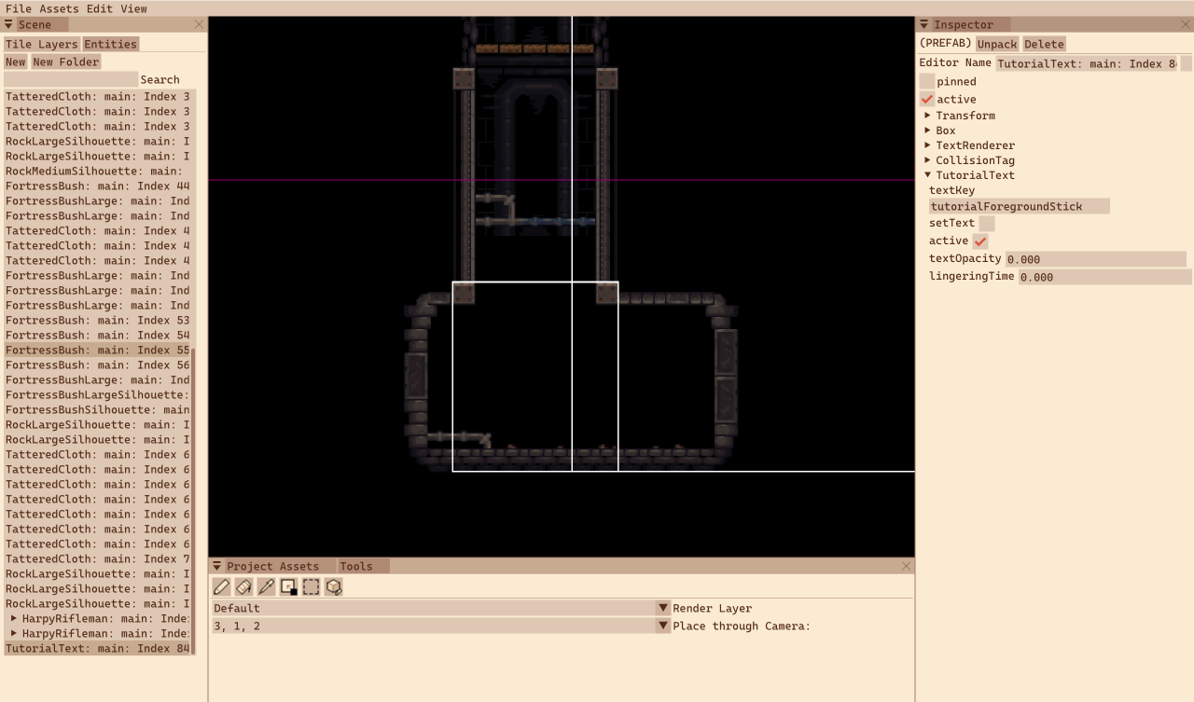
Task: Select the dashed rectangle selection tool
Action: click(x=311, y=586)
